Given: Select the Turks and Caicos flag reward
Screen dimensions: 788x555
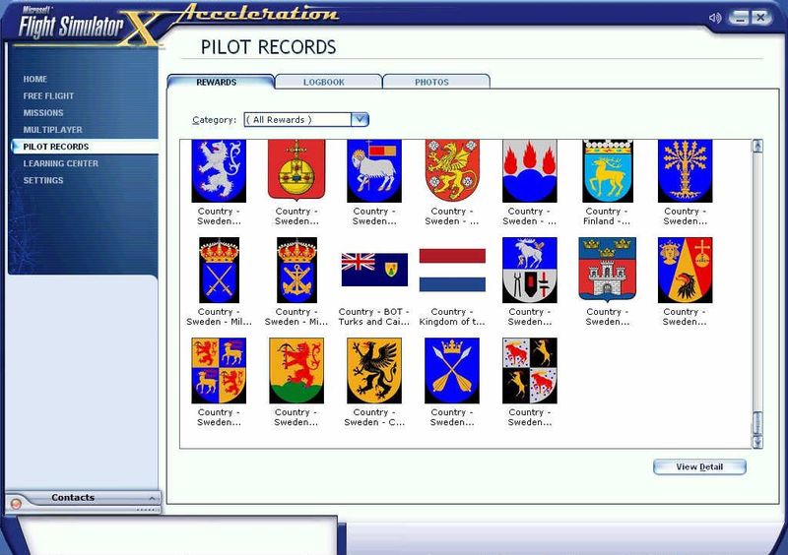Looking at the screenshot, I should coord(374,270).
